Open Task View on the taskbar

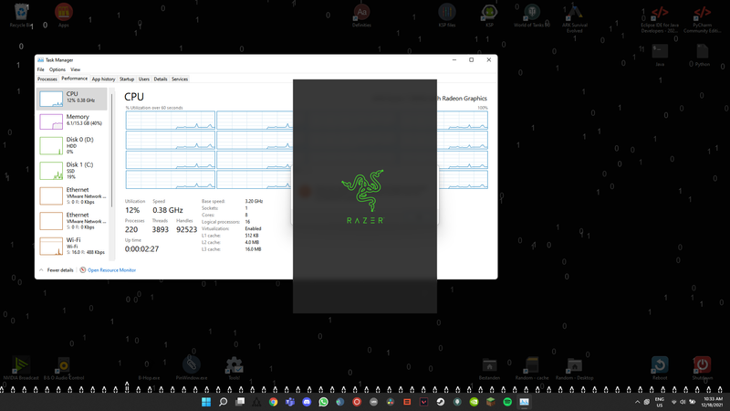[240, 402]
